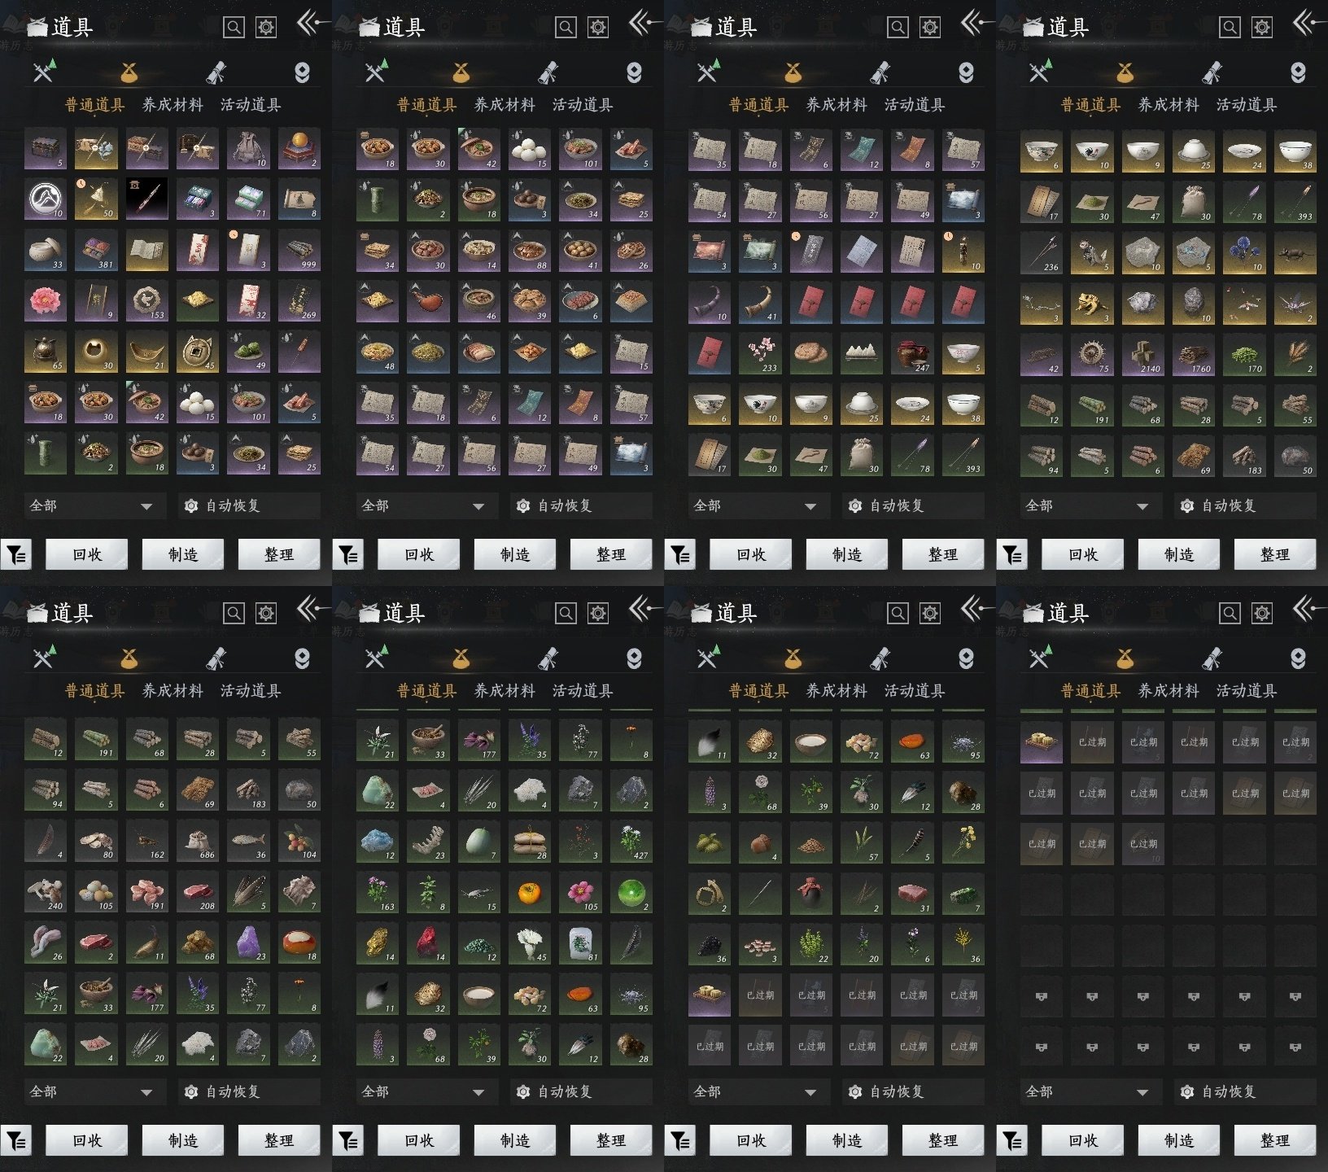Expand the 全部 dropdown in the top-left panel
Viewport: 1328px width, 1172px height.
pyautogui.click(x=91, y=506)
